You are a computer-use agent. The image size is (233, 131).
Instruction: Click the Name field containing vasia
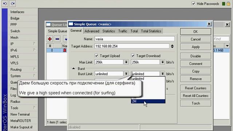pos(135,39)
